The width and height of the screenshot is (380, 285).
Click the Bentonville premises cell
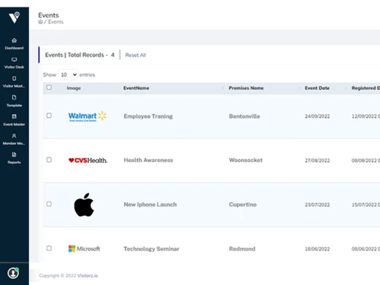pos(245,116)
